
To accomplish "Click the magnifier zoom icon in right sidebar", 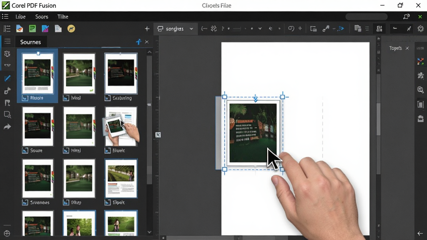I will point(420,90).
